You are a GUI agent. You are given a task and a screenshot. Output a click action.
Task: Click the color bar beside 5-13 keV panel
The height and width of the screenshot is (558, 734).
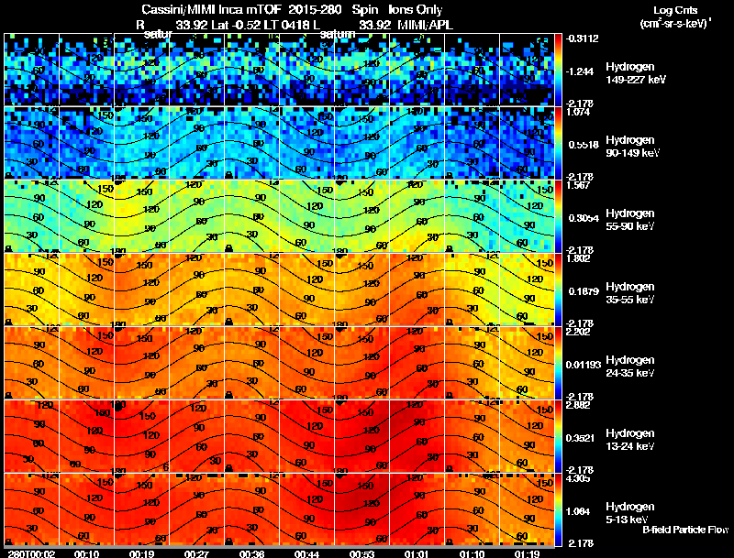coord(559,509)
